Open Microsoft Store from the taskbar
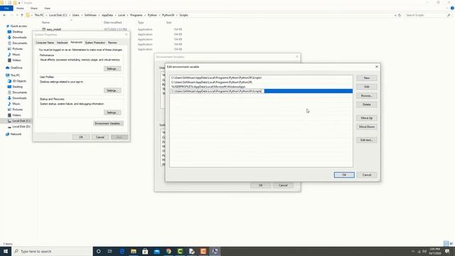The image size is (455, 256). 145,251
